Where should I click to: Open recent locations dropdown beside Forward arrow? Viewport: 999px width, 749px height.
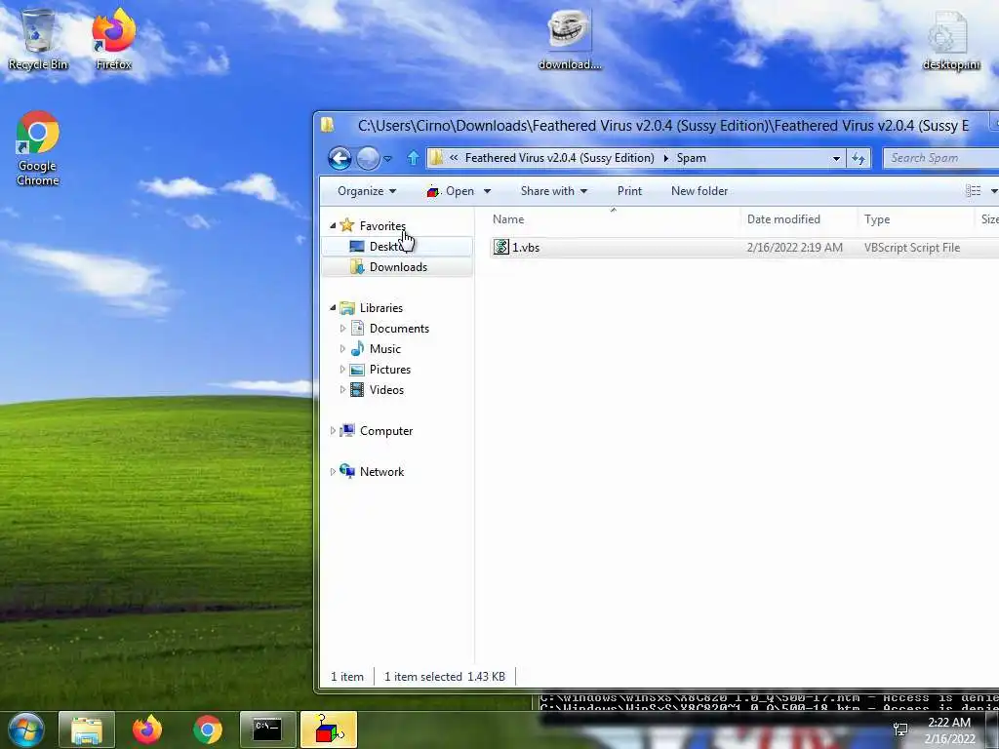pos(387,159)
